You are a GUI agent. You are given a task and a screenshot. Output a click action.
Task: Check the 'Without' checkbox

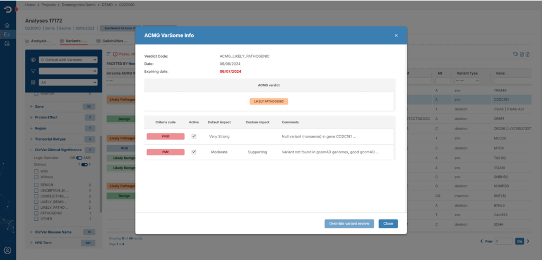(x=37, y=177)
